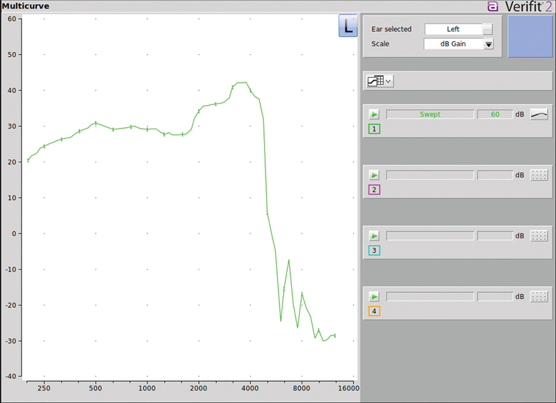The width and height of the screenshot is (556, 403).
Task: Play test 4 stimulus
Action: [x=374, y=296]
